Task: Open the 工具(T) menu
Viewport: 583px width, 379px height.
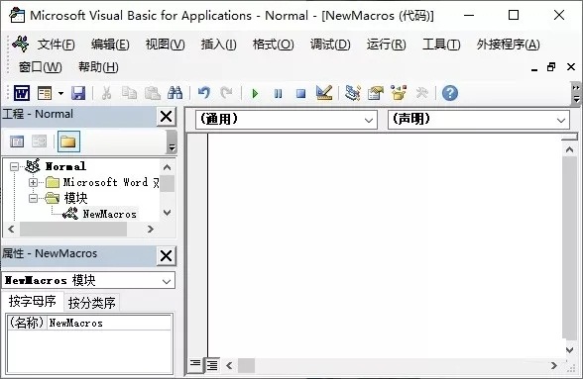Action: [441, 45]
